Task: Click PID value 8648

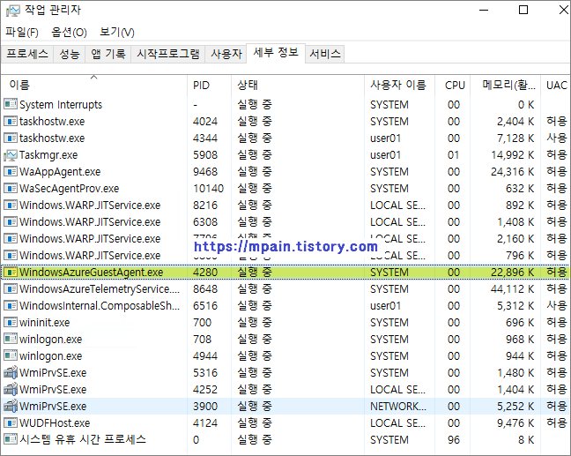Action: coord(205,289)
